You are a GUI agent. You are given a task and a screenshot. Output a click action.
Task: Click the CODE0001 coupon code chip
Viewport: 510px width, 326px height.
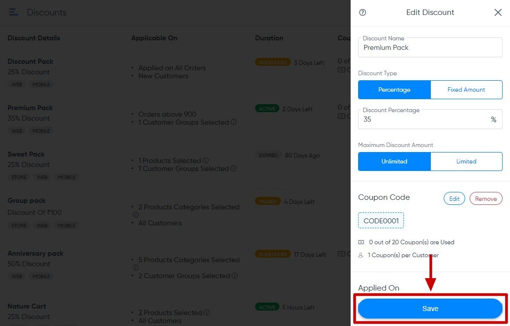pyautogui.click(x=381, y=220)
